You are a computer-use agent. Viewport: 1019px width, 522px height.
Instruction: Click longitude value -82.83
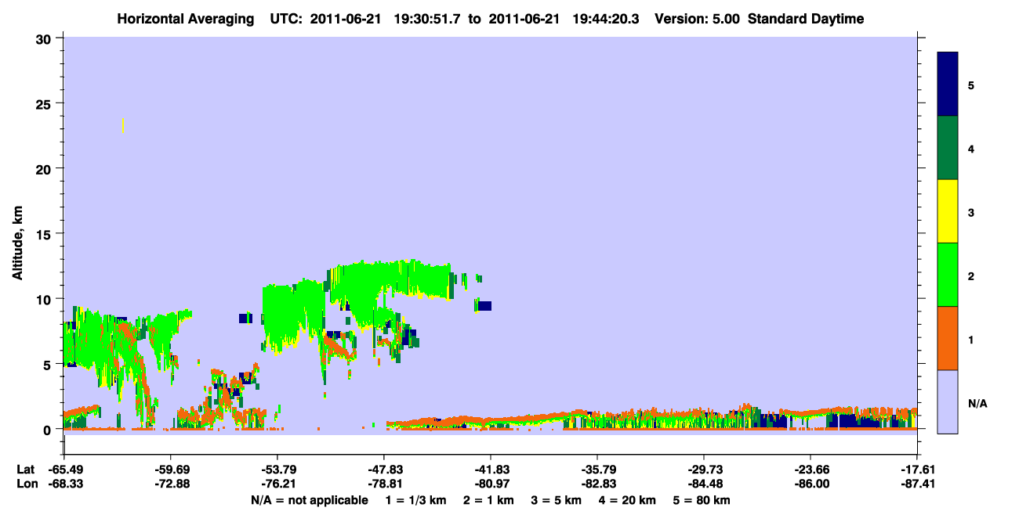pyautogui.click(x=597, y=484)
